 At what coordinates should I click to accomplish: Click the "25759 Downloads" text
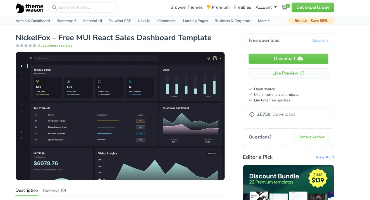pyautogui.click(x=276, y=114)
